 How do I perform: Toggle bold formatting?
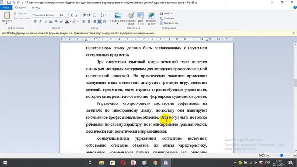click(35, 22)
